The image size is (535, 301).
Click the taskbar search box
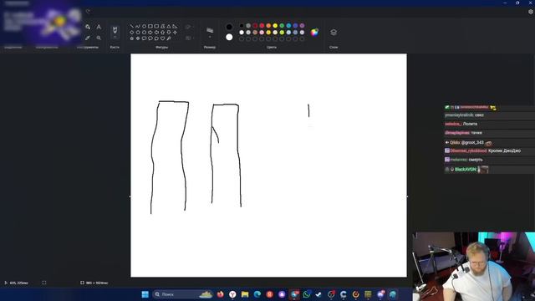point(182,294)
